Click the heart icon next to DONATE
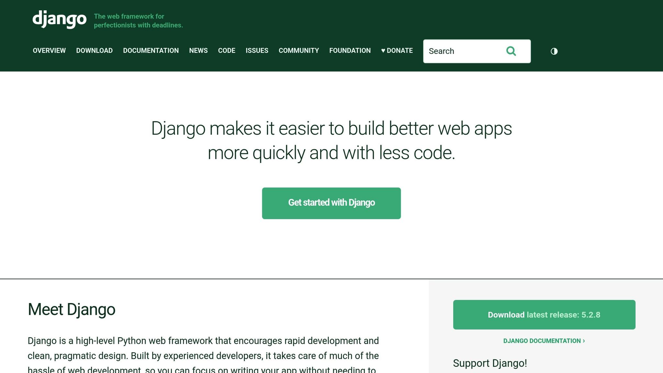Viewport: 663px width, 373px height. pos(383,51)
